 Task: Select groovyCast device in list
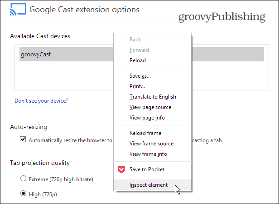click(142, 54)
